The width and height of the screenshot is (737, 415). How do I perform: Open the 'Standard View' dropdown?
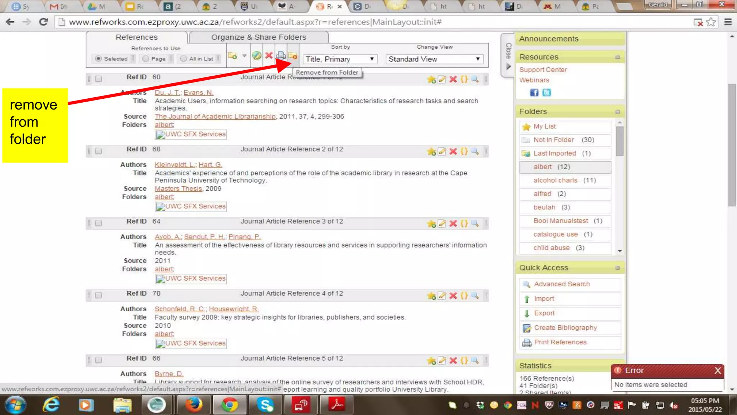(x=434, y=59)
